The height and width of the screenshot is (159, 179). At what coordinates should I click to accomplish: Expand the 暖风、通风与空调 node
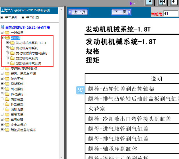[2, 73]
